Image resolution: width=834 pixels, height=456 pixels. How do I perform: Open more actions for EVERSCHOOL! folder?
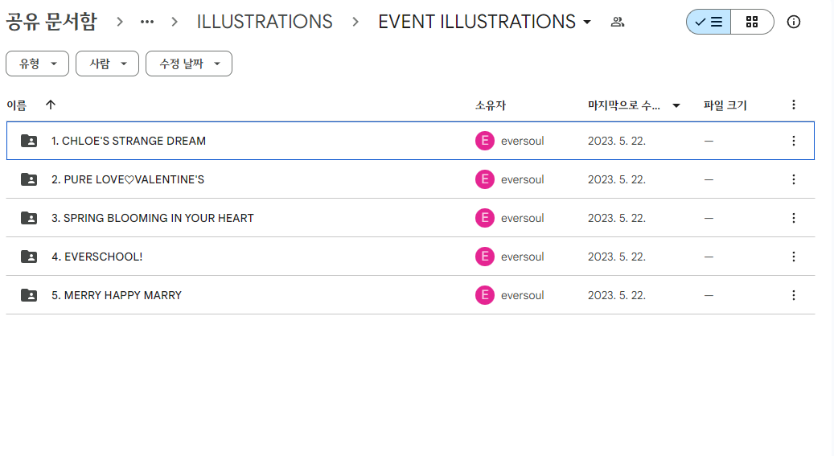click(794, 257)
